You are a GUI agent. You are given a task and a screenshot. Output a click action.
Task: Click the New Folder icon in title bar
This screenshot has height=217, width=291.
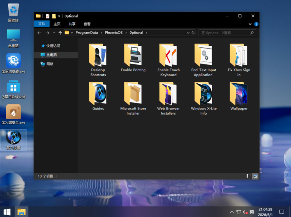tap(54, 16)
